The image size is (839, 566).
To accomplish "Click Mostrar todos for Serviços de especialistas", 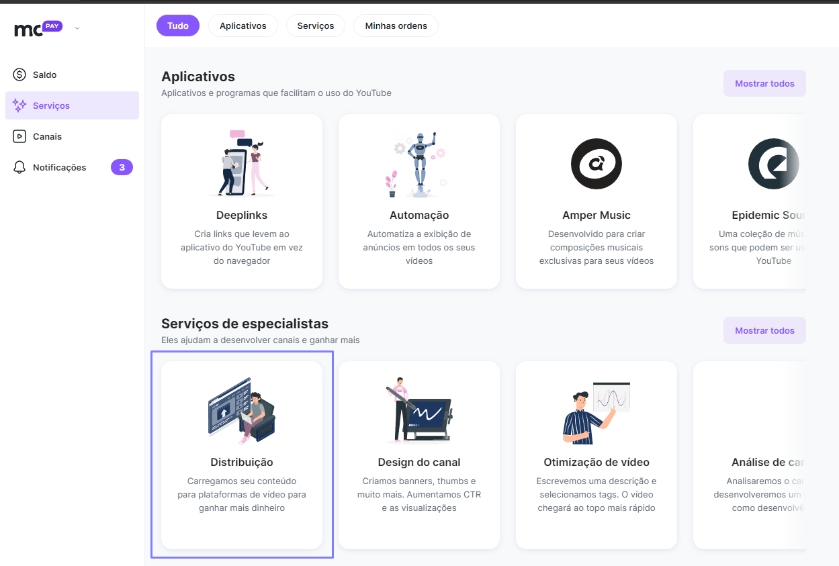I will point(764,330).
